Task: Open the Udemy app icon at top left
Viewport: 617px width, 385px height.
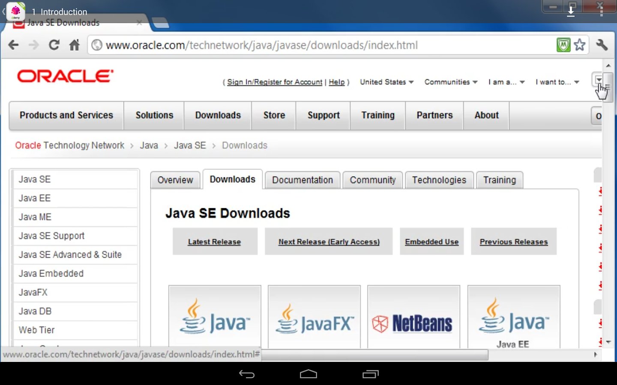Action: (16, 12)
